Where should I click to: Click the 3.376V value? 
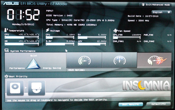pos(71,41)
